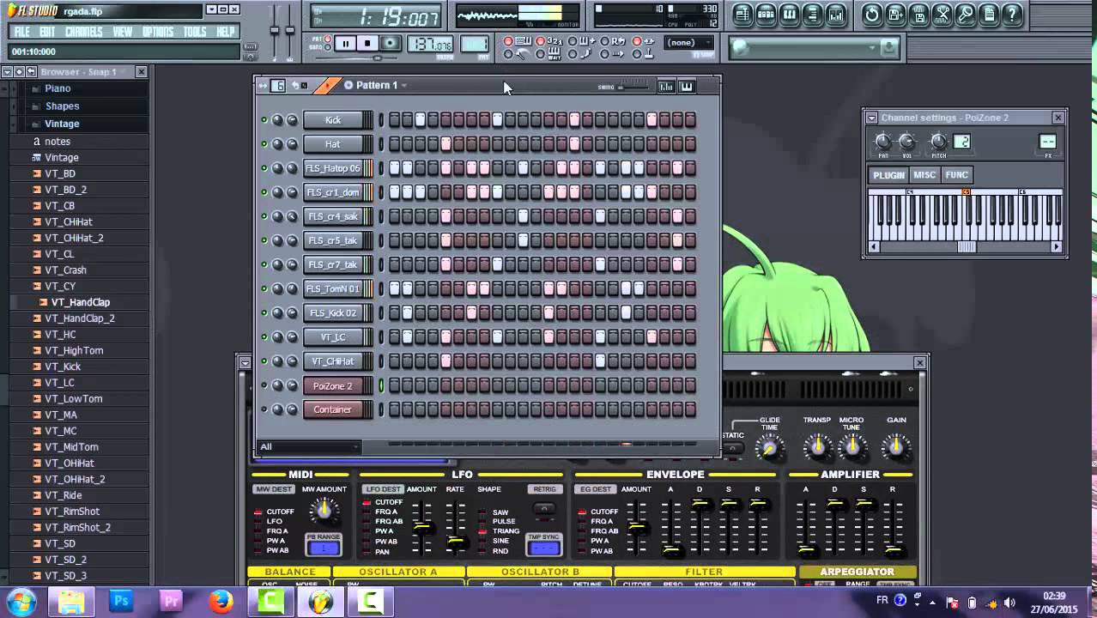Select VT_HandClap sample in browser
The height and width of the screenshot is (618, 1097).
click(80, 302)
